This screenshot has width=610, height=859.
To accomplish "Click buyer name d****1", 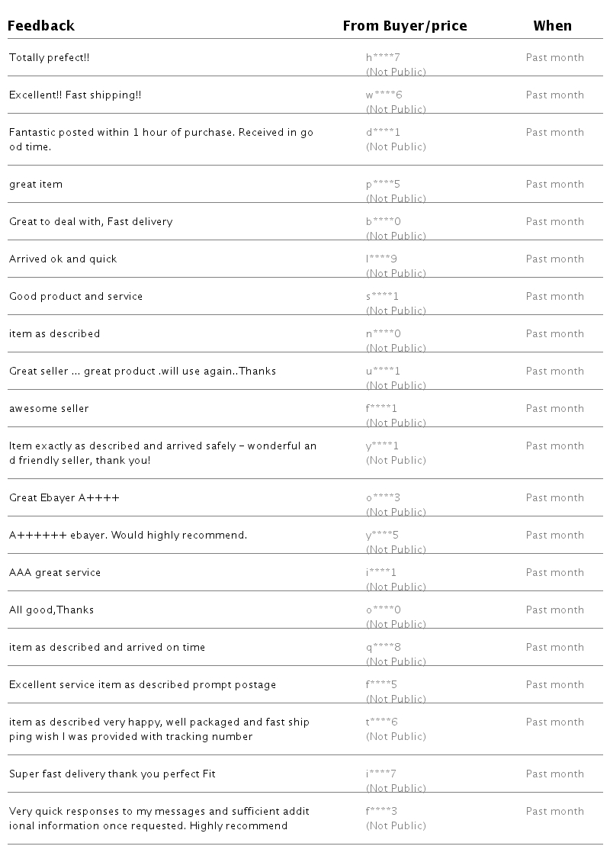I will [x=383, y=133].
